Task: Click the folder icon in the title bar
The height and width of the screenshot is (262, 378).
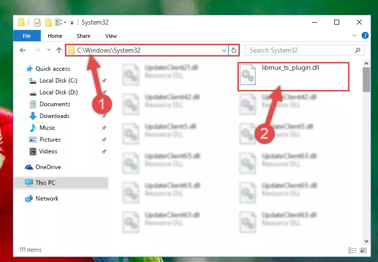Action: point(21,22)
